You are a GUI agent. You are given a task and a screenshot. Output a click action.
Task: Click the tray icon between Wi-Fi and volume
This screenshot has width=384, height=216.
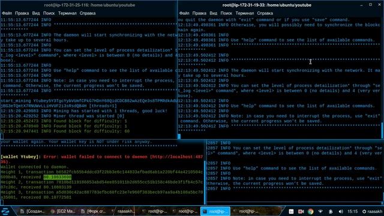(331, 211)
